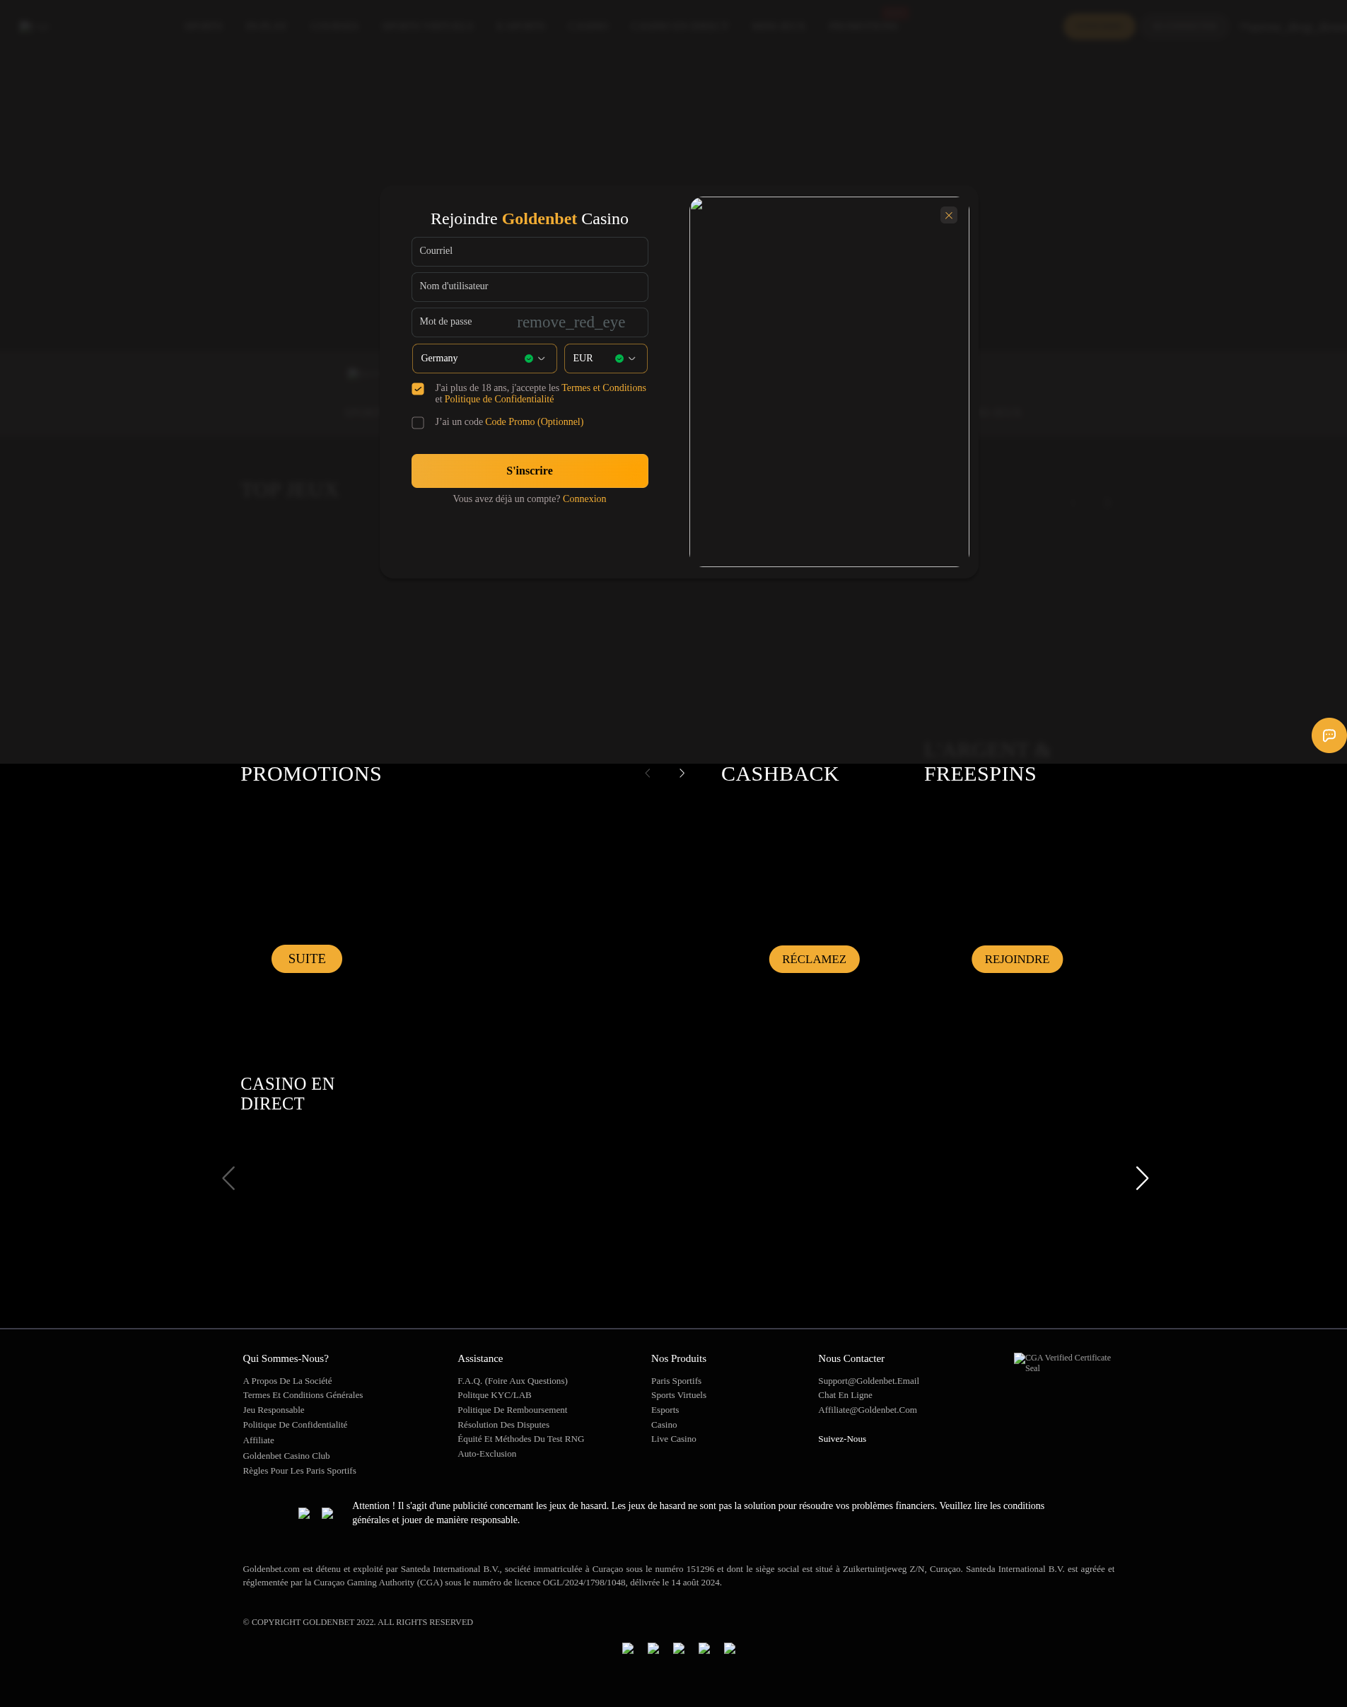The image size is (1347, 1707).
Task: Open Politque KYC/LAB link
Action: pyautogui.click(x=494, y=1394)
